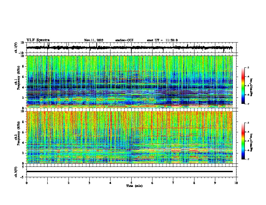Click the color scale bar beside ch.2
The image size is (266, 205).
tap(243, 141)
